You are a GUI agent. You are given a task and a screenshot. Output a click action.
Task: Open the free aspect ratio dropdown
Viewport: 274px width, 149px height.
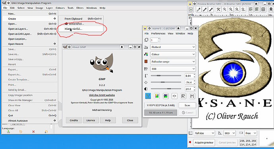coord(251,133)
